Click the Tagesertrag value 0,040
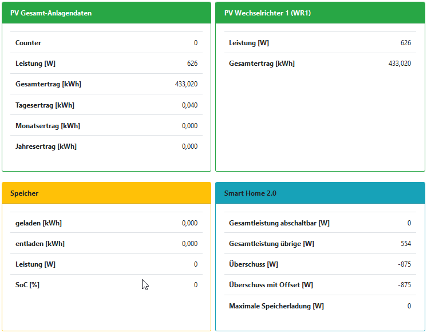The width and height of the screenshot is (427, 333). (189, 105)
